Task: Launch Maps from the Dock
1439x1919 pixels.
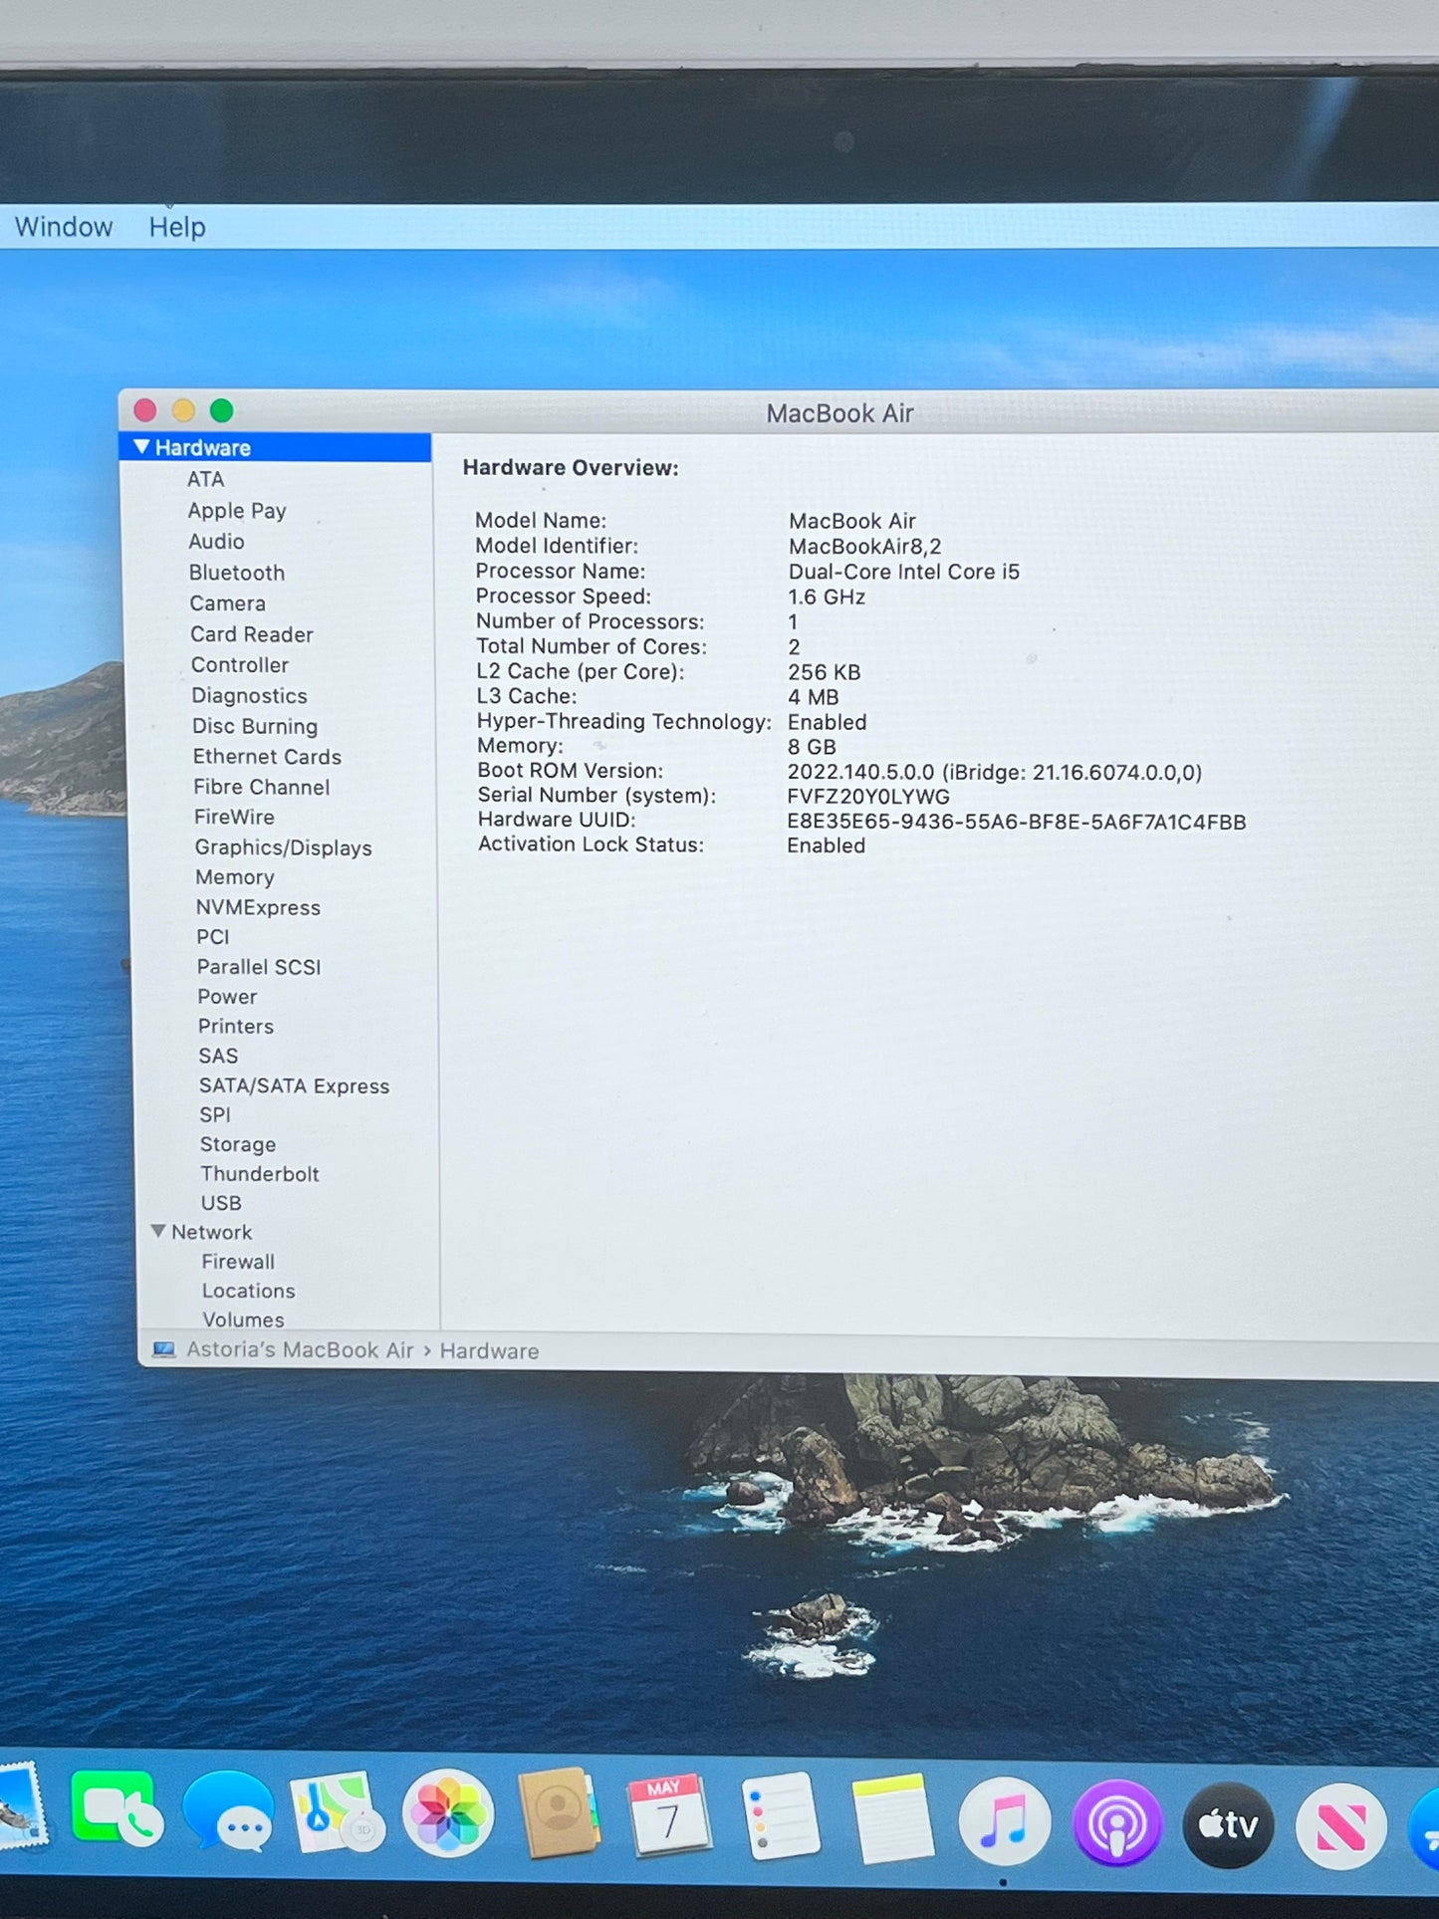Action: pos(337,1811)
